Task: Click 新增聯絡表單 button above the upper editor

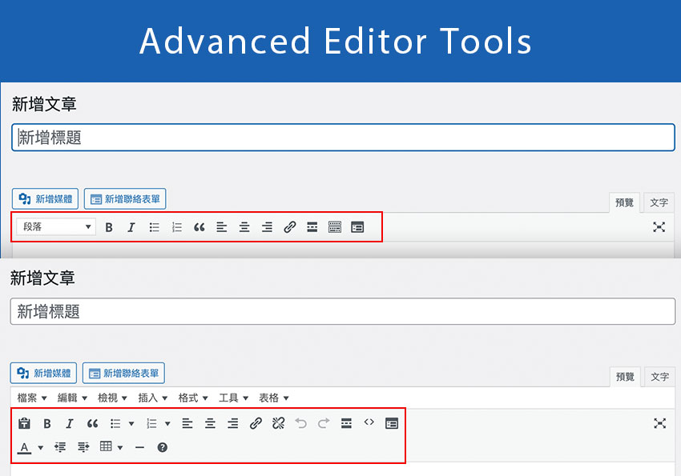Action: pyautogui.click(x=125, y=199)
